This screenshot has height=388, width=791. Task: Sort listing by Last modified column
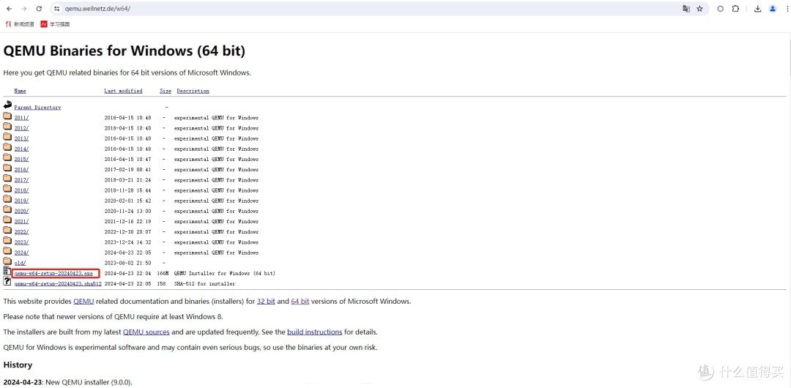click(x=123, y=91)
